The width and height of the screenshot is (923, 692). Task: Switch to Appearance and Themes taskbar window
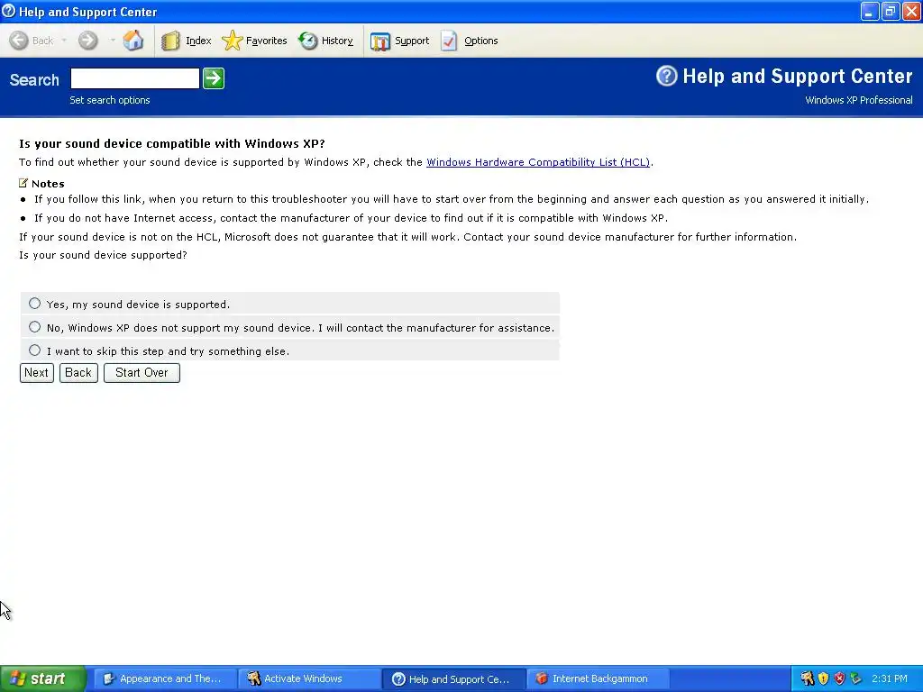click(x=164, y=679)
